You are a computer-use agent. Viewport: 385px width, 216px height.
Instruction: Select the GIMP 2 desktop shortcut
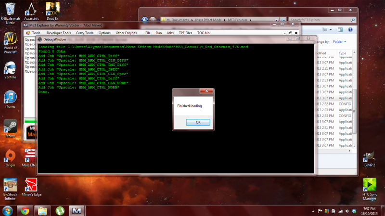point(370,157)
